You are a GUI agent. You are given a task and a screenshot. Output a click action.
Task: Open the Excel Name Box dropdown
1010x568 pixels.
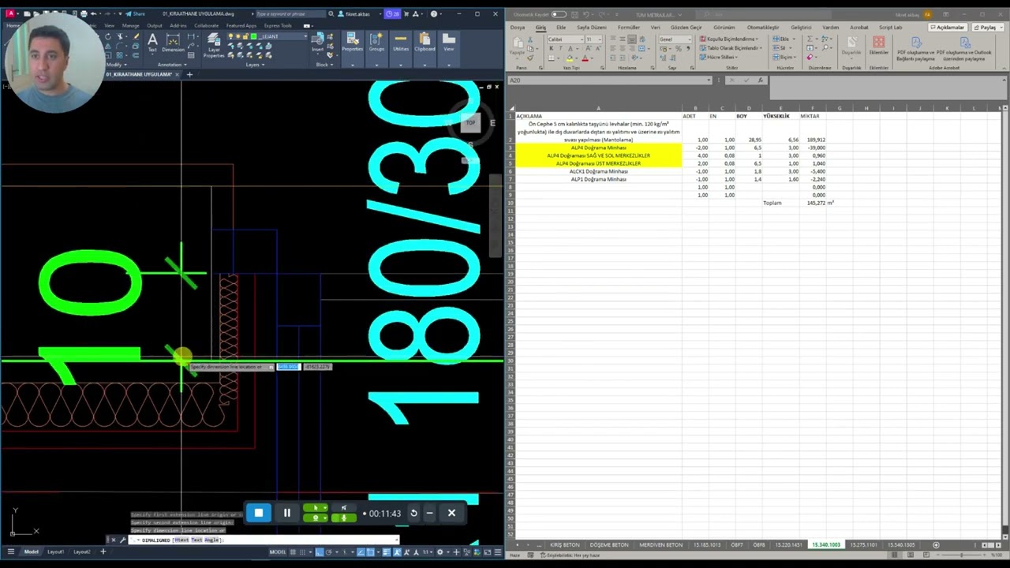coord(709,80)
